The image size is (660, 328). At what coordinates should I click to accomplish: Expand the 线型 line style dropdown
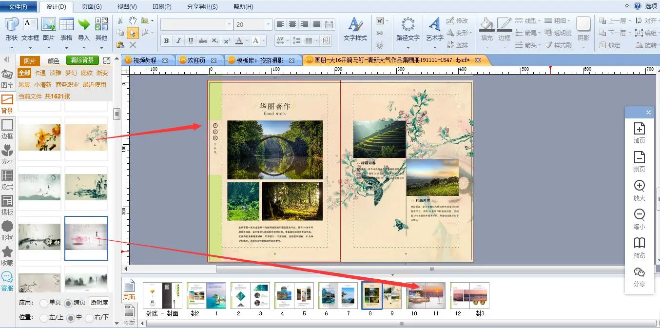540,21
